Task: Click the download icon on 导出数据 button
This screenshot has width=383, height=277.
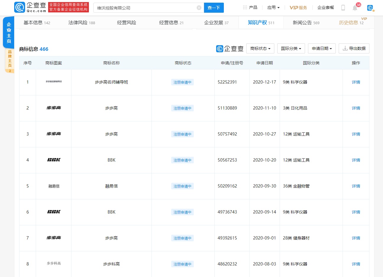Action: pos(344,48)
